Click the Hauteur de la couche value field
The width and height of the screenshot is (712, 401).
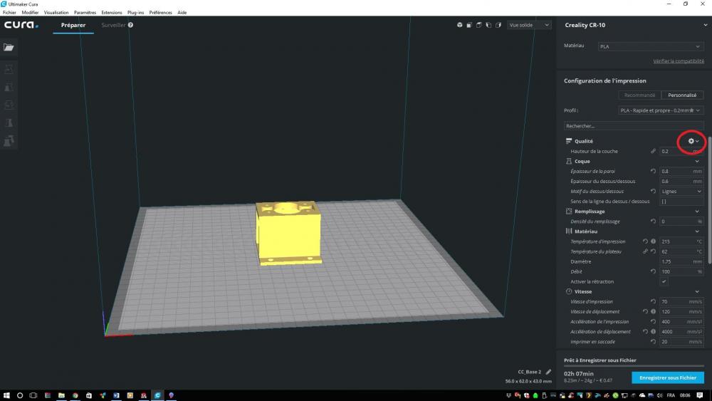point(681,151)
